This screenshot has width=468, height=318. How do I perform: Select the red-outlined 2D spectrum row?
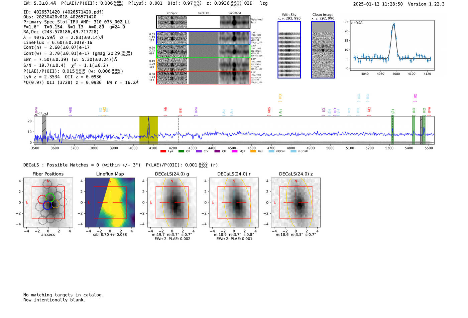[203, 77]
